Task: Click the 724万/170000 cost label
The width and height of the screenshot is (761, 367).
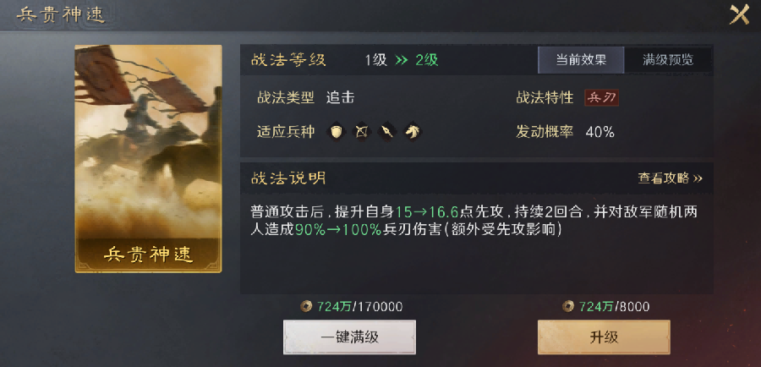Action: [359, 307]
